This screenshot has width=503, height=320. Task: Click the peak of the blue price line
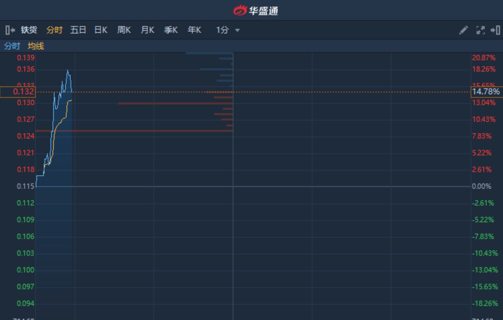pyautogui.click(x=67, y=70)
